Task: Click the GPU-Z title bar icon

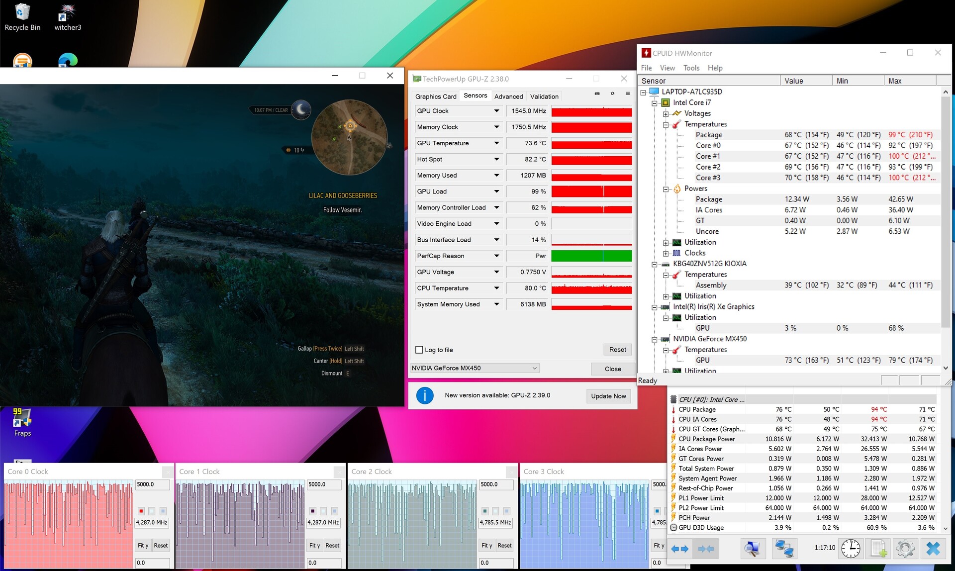Action: [417, 79]
